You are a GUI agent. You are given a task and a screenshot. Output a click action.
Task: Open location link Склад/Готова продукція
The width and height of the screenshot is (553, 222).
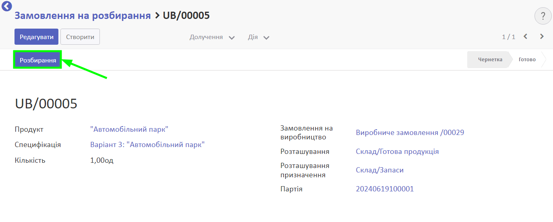point(398,151)
